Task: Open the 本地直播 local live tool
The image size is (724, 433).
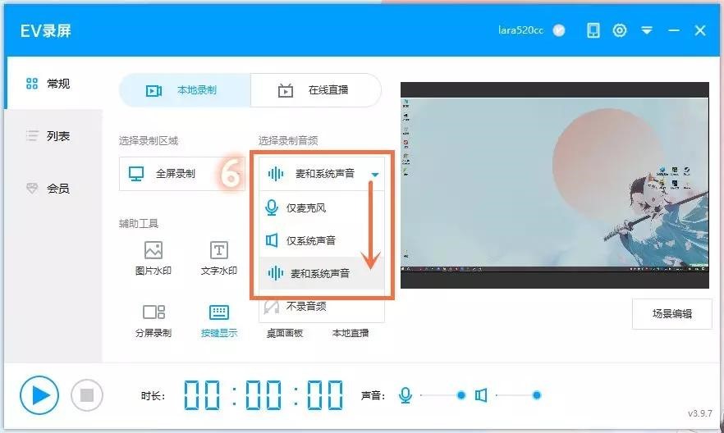Action: point(351,333)
